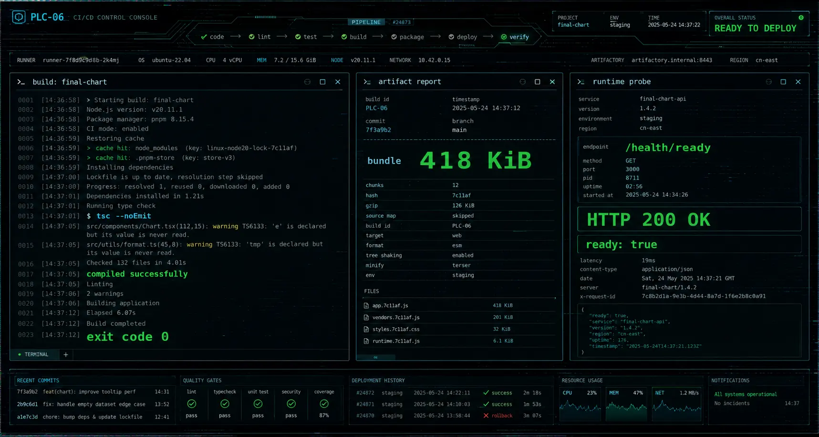This screenshot has width=819, height=437.
Task: Maximize the artifact report panel
Action: click(538, 82)
